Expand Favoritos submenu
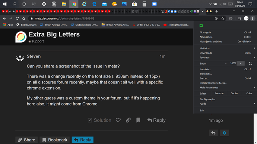 pyautogui.click(x=225, y=58)
